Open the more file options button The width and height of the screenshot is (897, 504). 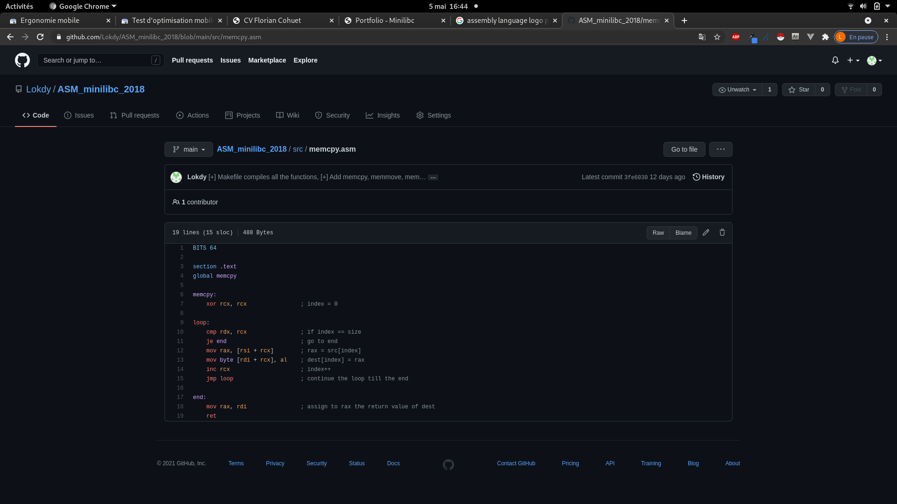pos(720,149)
